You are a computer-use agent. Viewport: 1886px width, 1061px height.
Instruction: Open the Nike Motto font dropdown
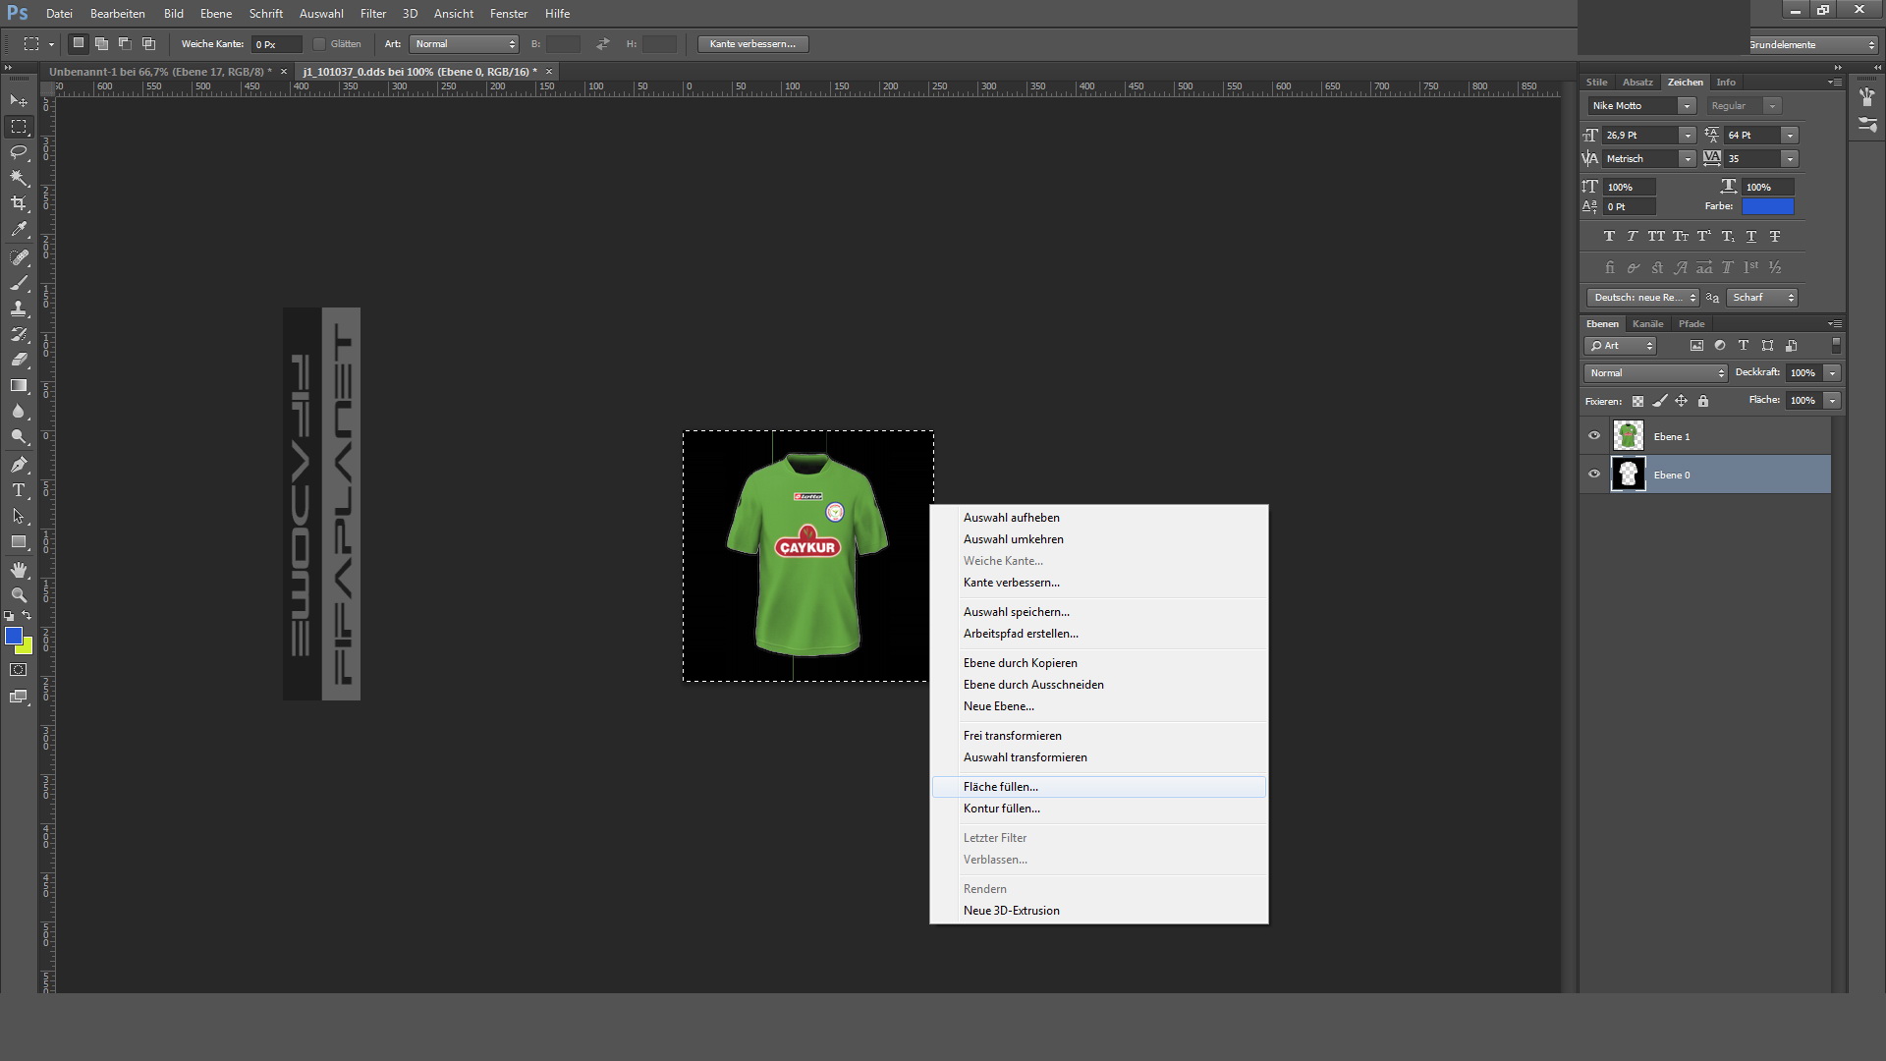1687,106
